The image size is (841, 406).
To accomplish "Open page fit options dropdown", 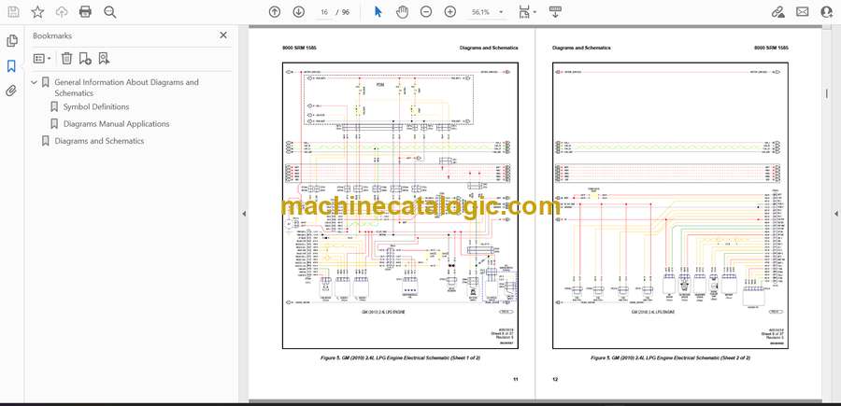I will tap(528, 12).
